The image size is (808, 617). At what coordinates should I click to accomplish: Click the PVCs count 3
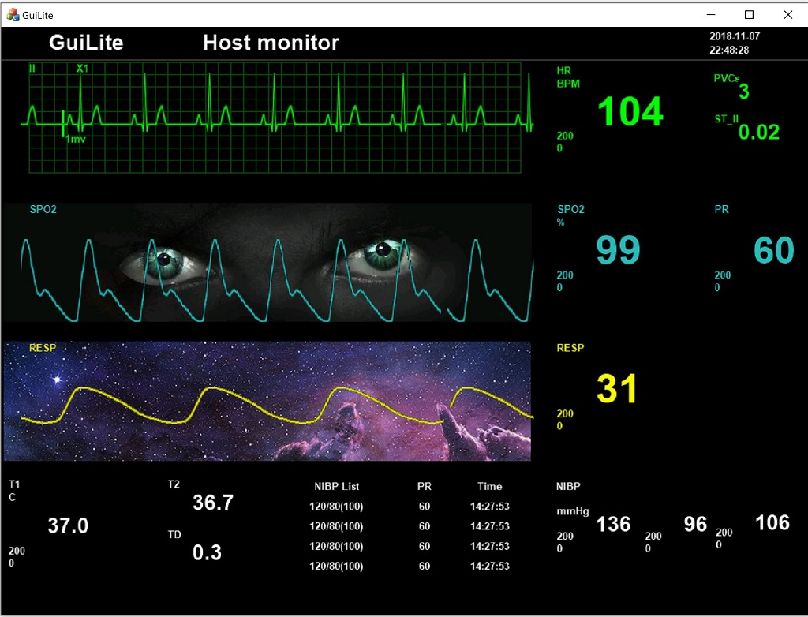743,92
